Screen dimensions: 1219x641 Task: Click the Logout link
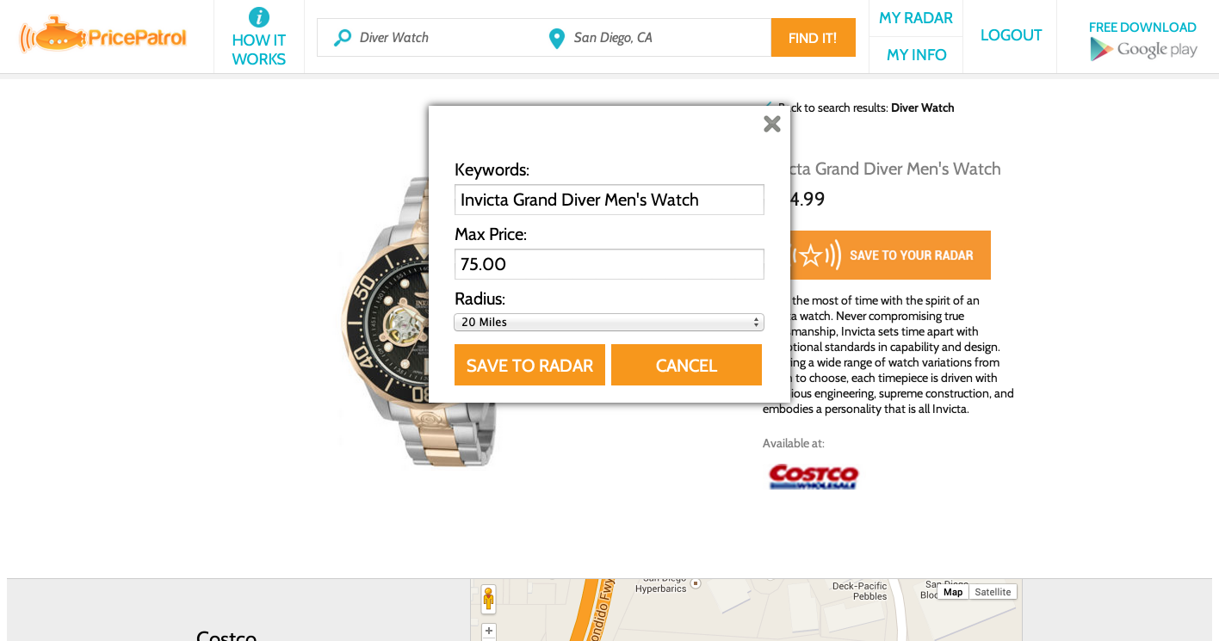click(x=1011, y=35)
